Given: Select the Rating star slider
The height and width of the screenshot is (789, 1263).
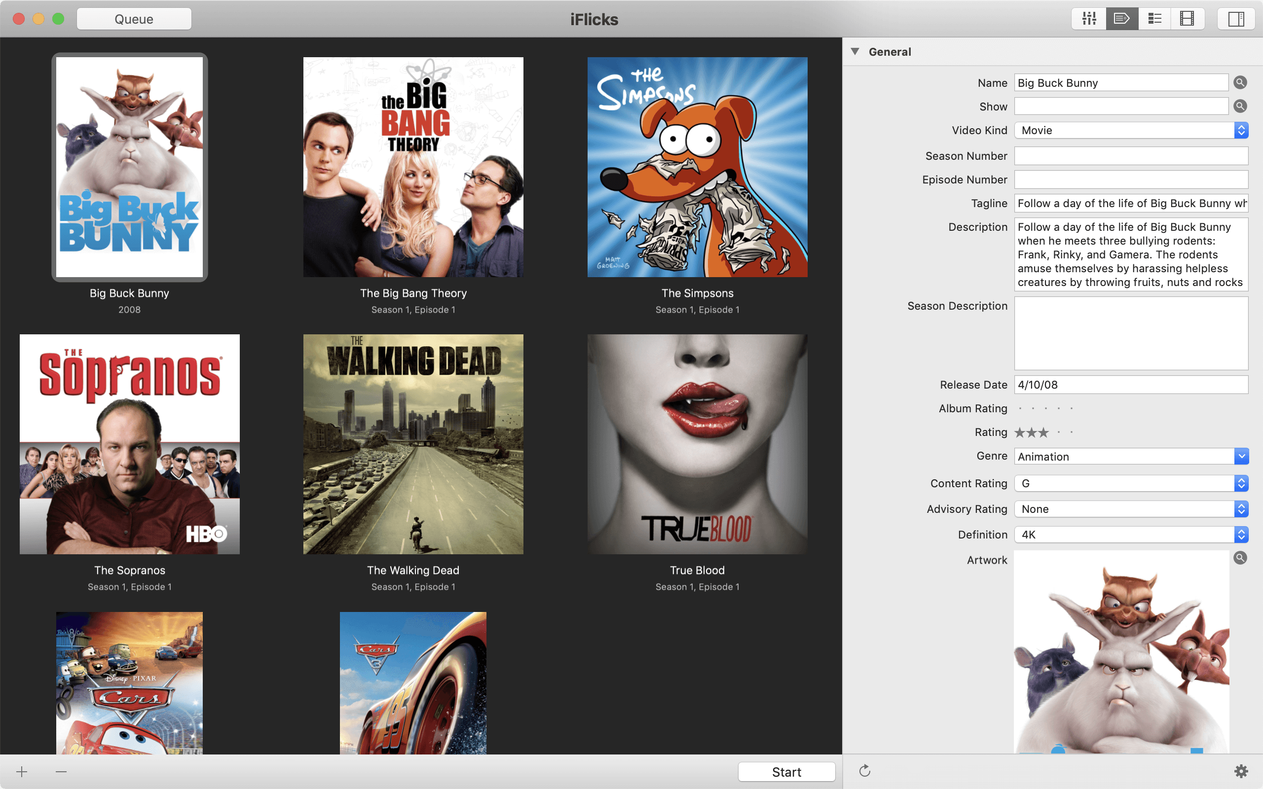Looking at the screenshot, I should [x=1044, y=432].
